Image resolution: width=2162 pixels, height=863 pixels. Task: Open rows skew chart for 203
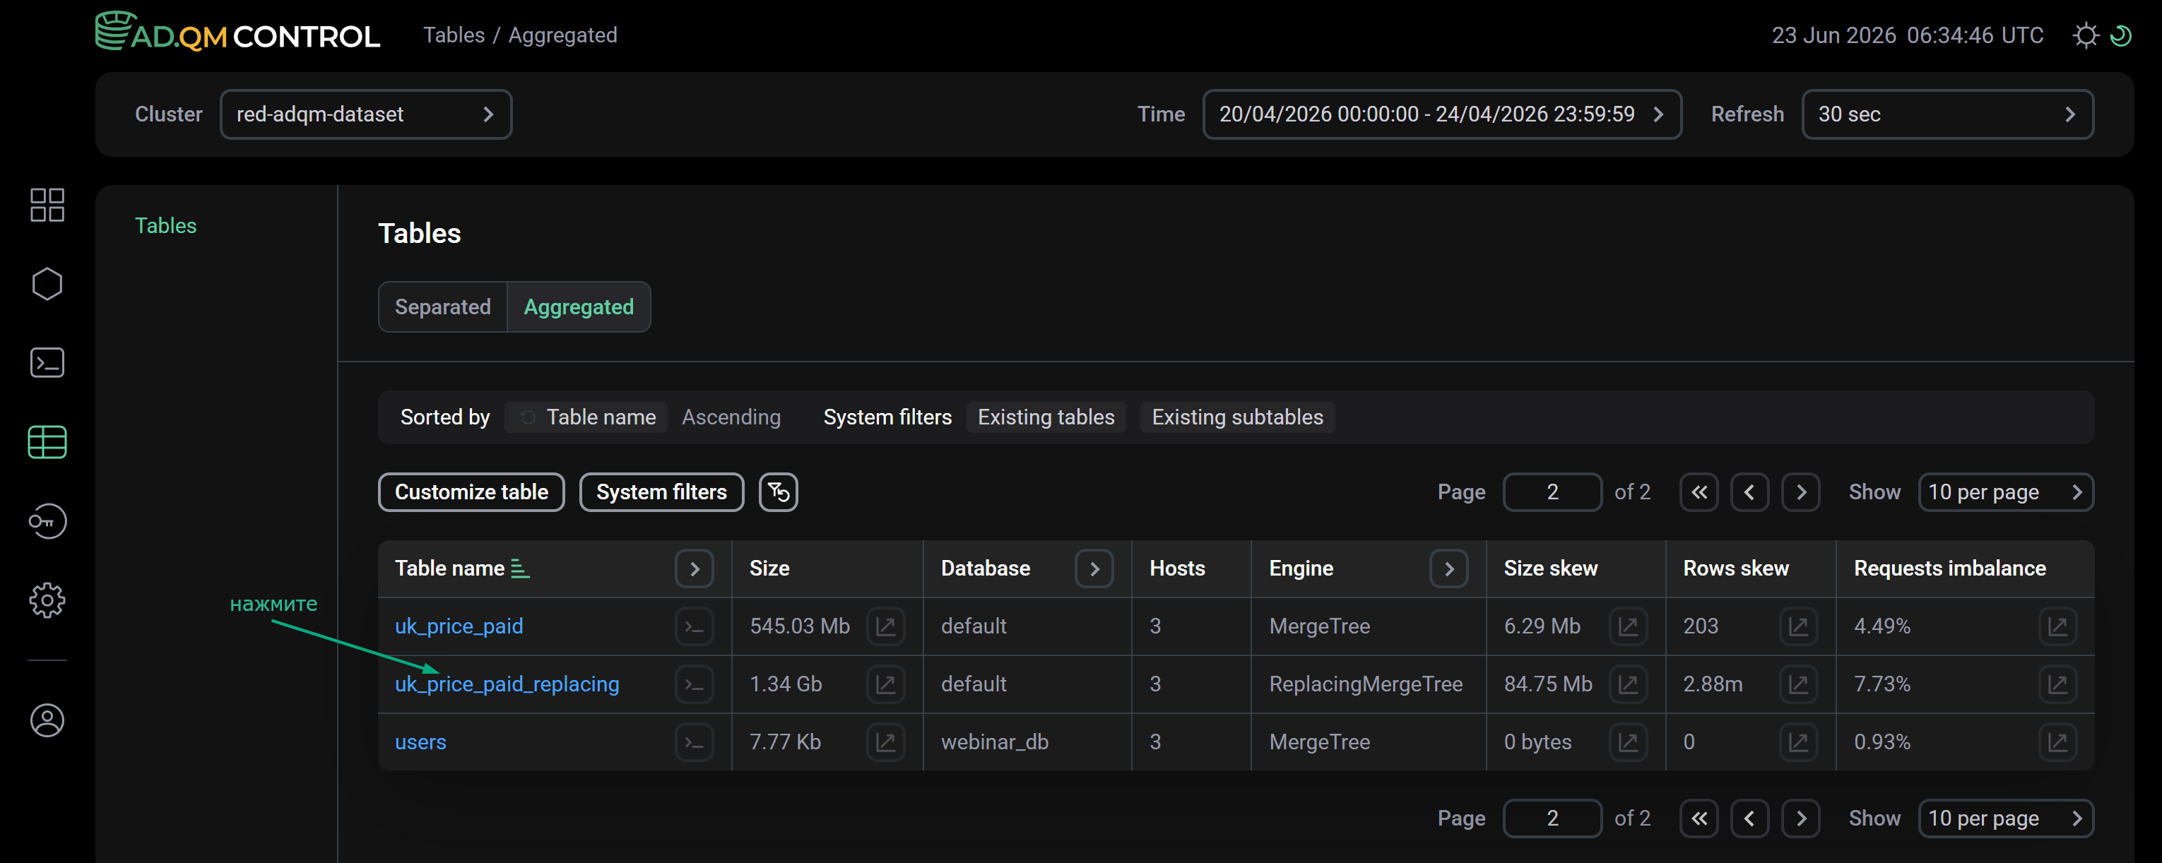[1799, 626]
